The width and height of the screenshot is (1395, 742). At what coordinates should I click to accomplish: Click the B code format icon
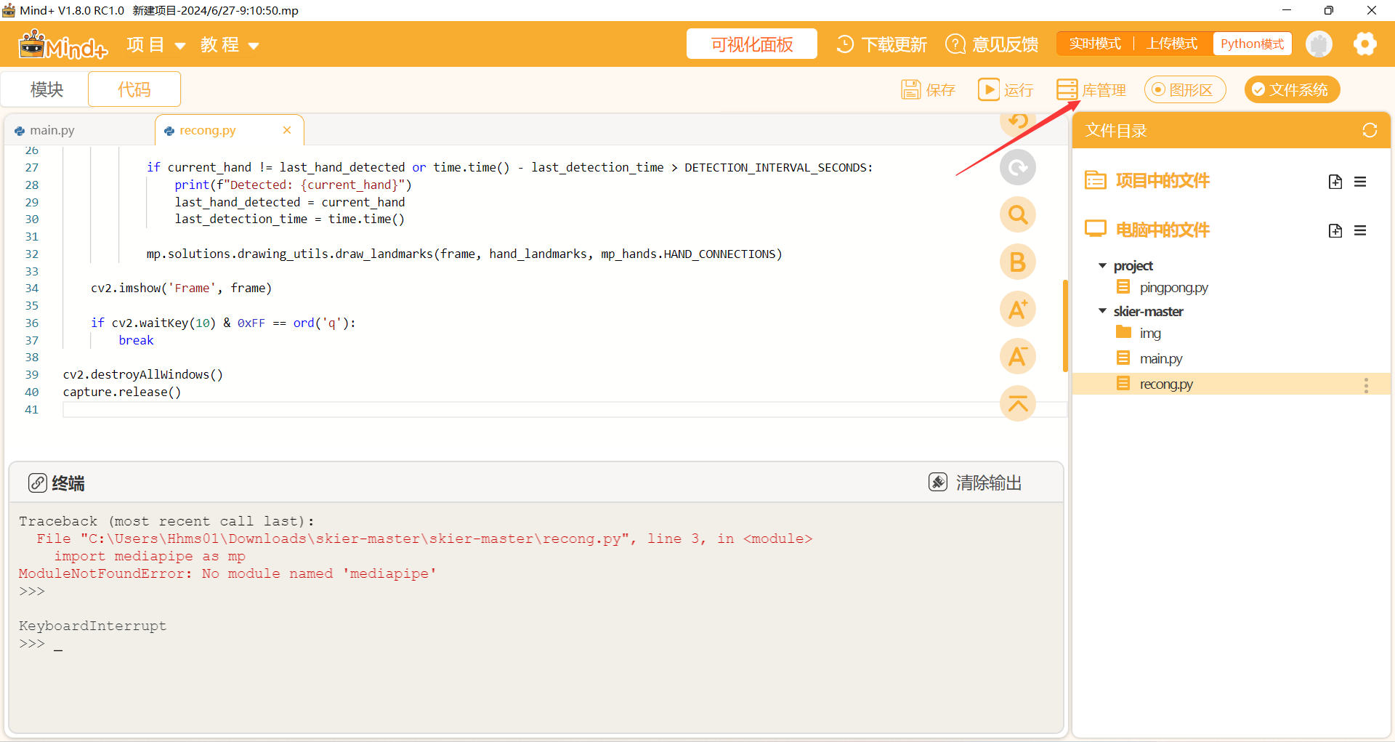click(x=1018, y=262)
